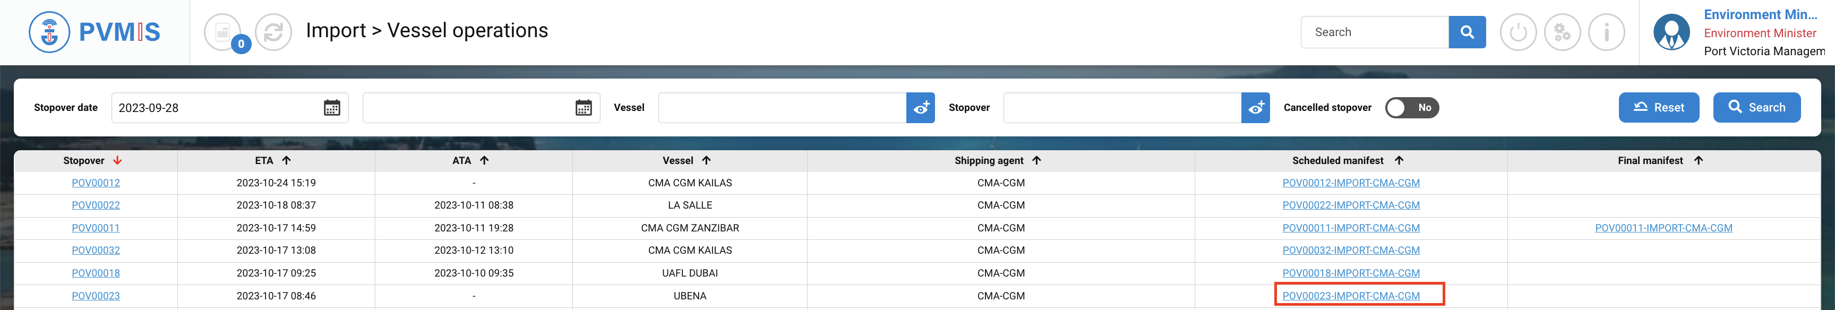Click the Vessel filter input field
The height and width of the screenshot is (310, 1835).
(x=782, y=108)
